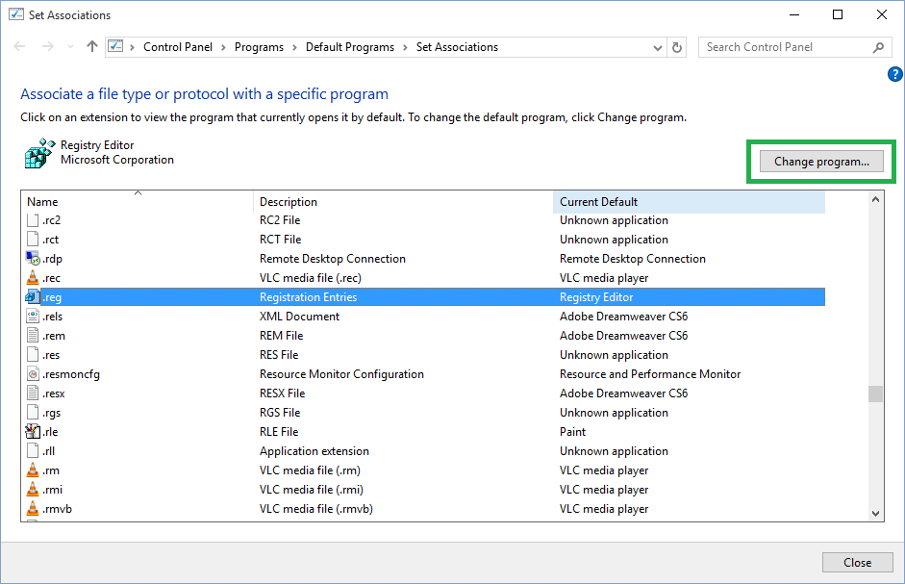The height and width of the screenshot is (584, 905).
Task: Click the .rle Paint icon
Action: 33,431
